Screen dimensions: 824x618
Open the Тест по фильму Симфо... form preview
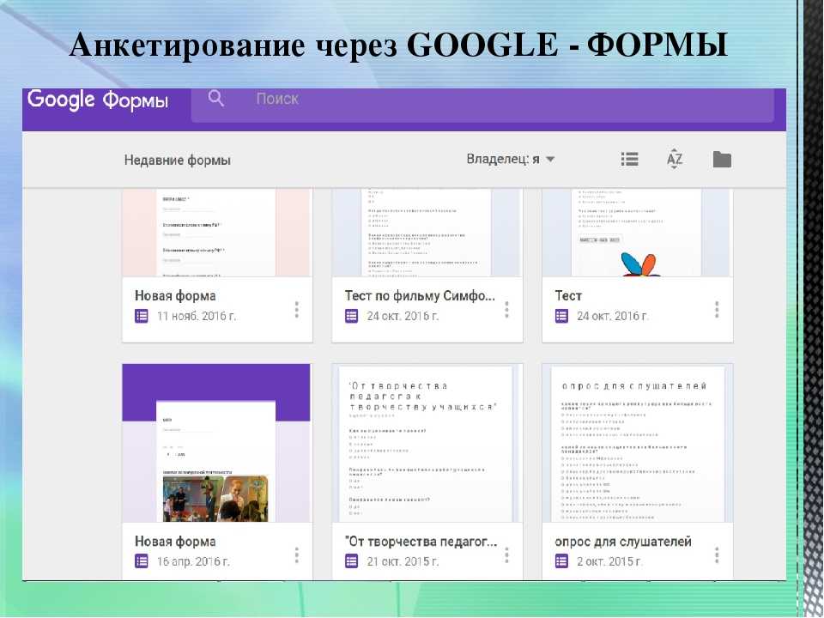point(427,233)
